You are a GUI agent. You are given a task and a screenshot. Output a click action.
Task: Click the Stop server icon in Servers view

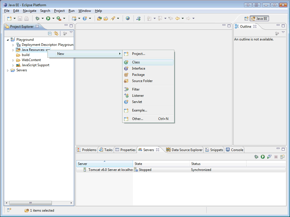coord(276,157)
